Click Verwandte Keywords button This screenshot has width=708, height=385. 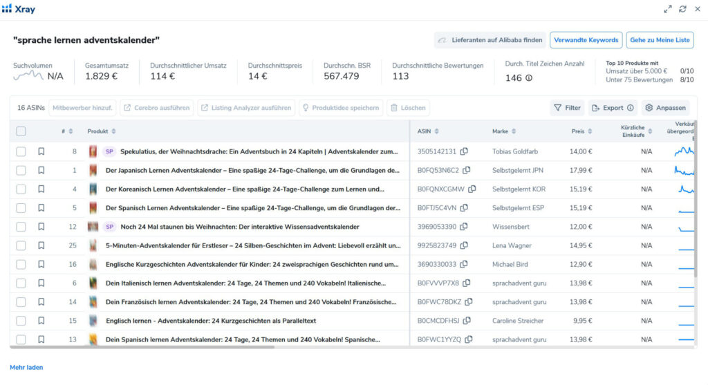586,40
